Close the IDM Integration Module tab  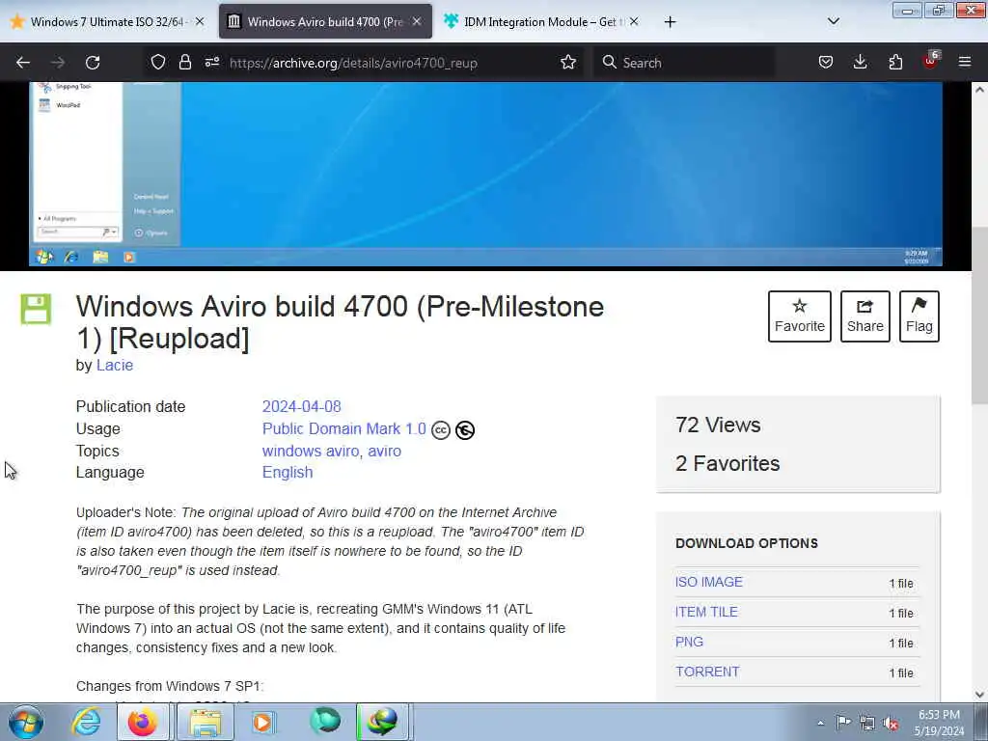coord(634,21)
